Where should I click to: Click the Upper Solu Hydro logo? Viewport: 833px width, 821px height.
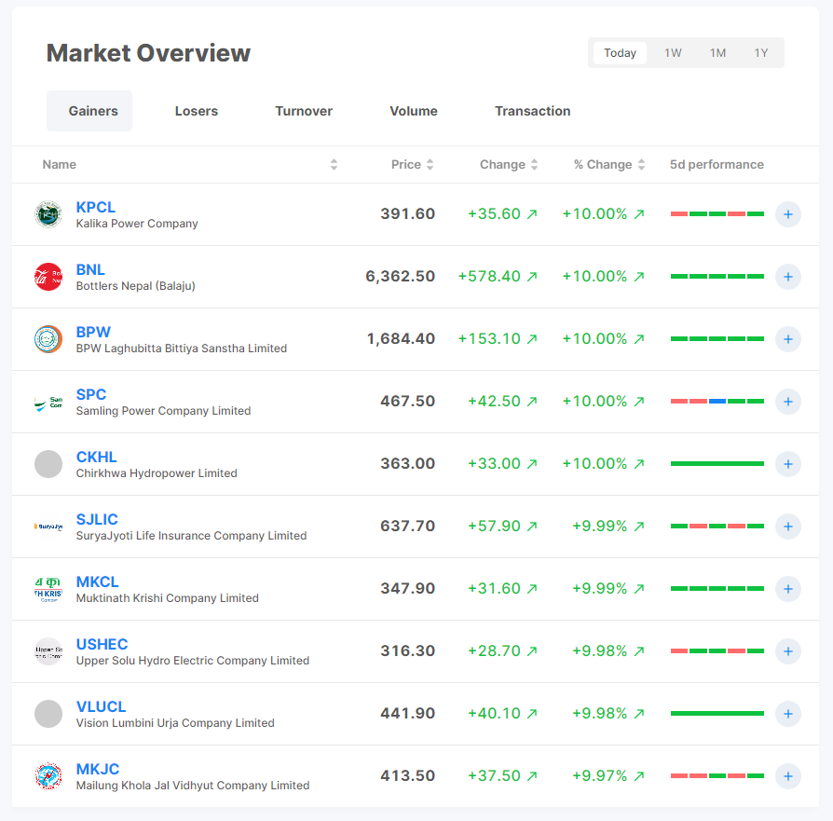(x=48, y=651)
